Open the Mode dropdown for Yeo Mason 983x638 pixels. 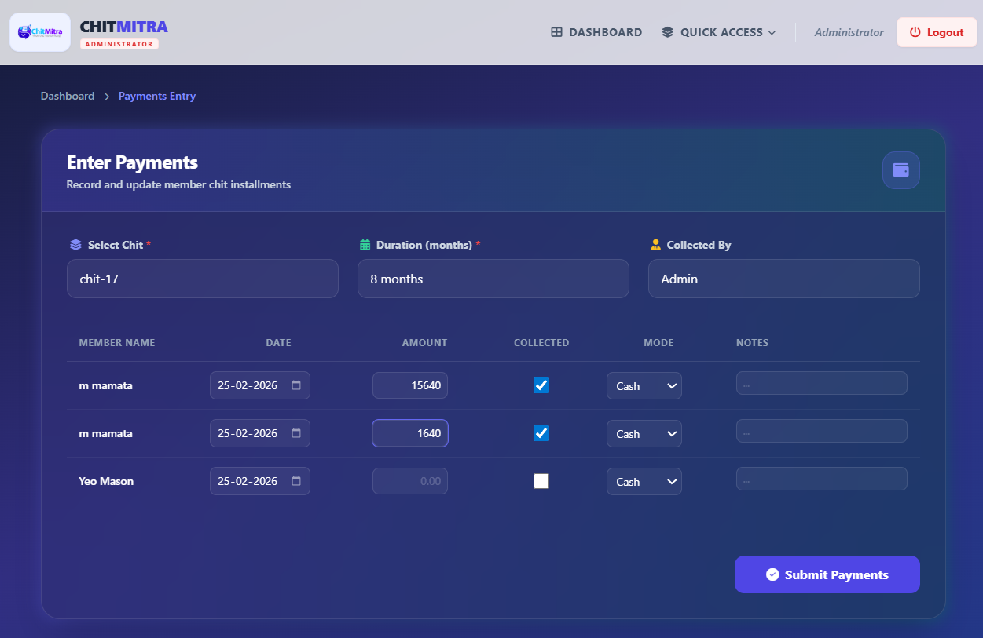(x=644, y=482)
